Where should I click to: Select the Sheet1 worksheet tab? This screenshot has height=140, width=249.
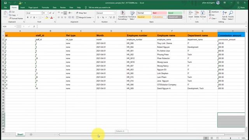coord(20,135)
